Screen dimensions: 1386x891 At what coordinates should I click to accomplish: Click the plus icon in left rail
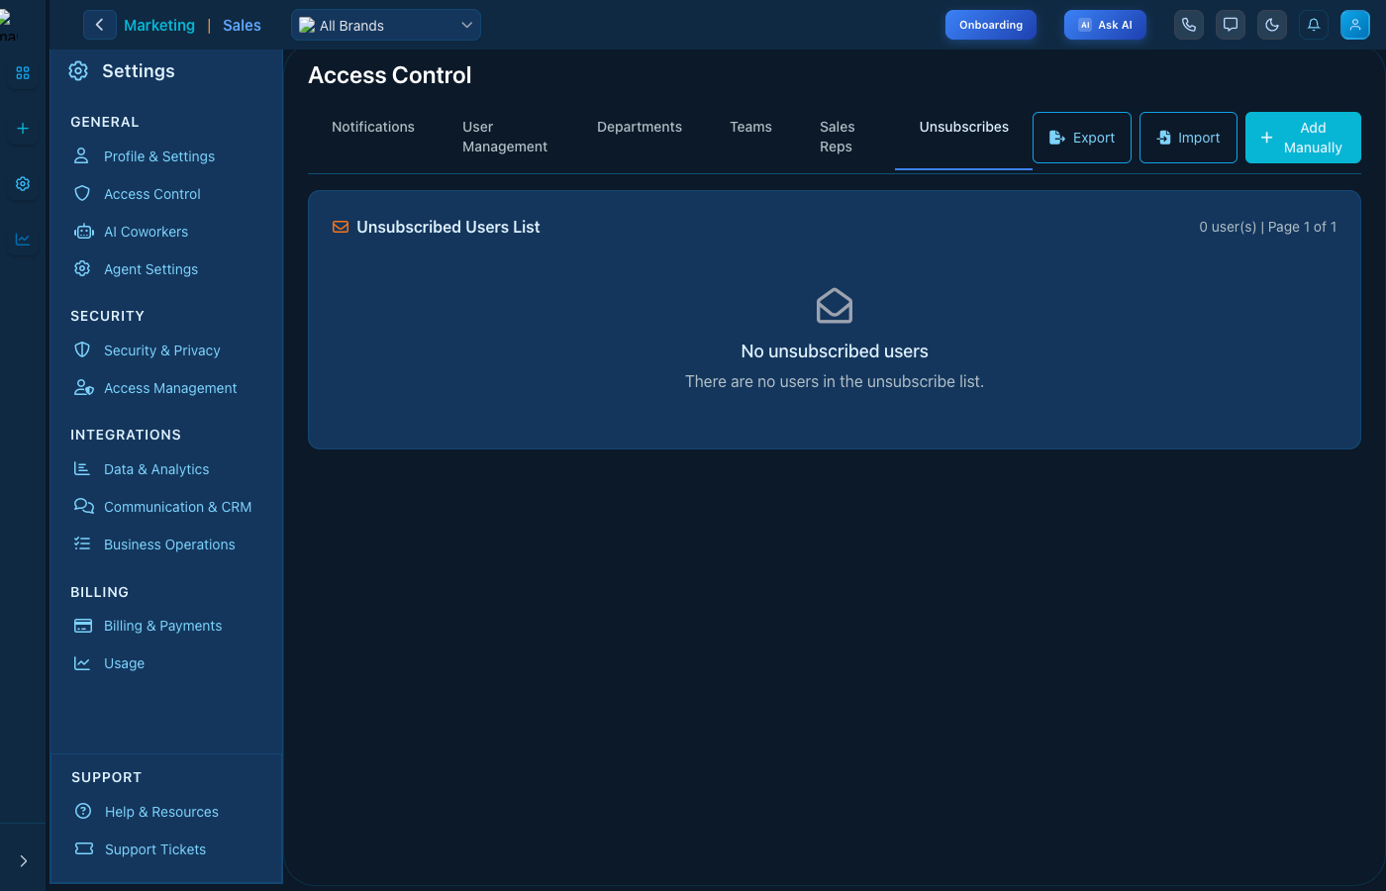[x=23, y=129]
